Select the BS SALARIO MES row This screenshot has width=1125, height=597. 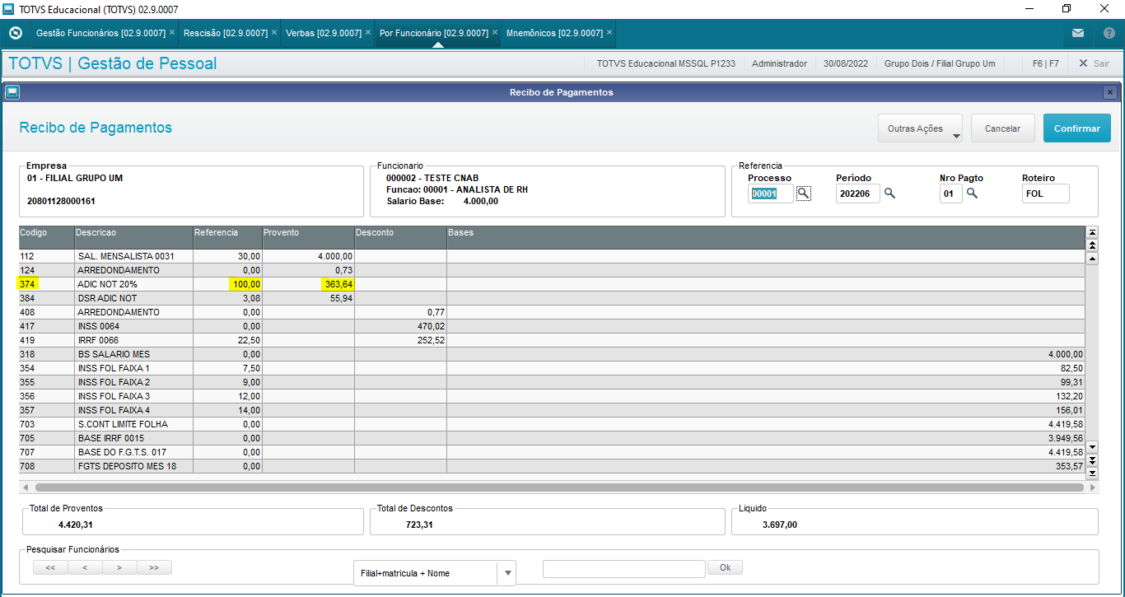pos(552,354)
